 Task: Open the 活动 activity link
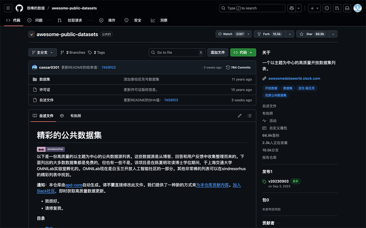click(269, 121)
